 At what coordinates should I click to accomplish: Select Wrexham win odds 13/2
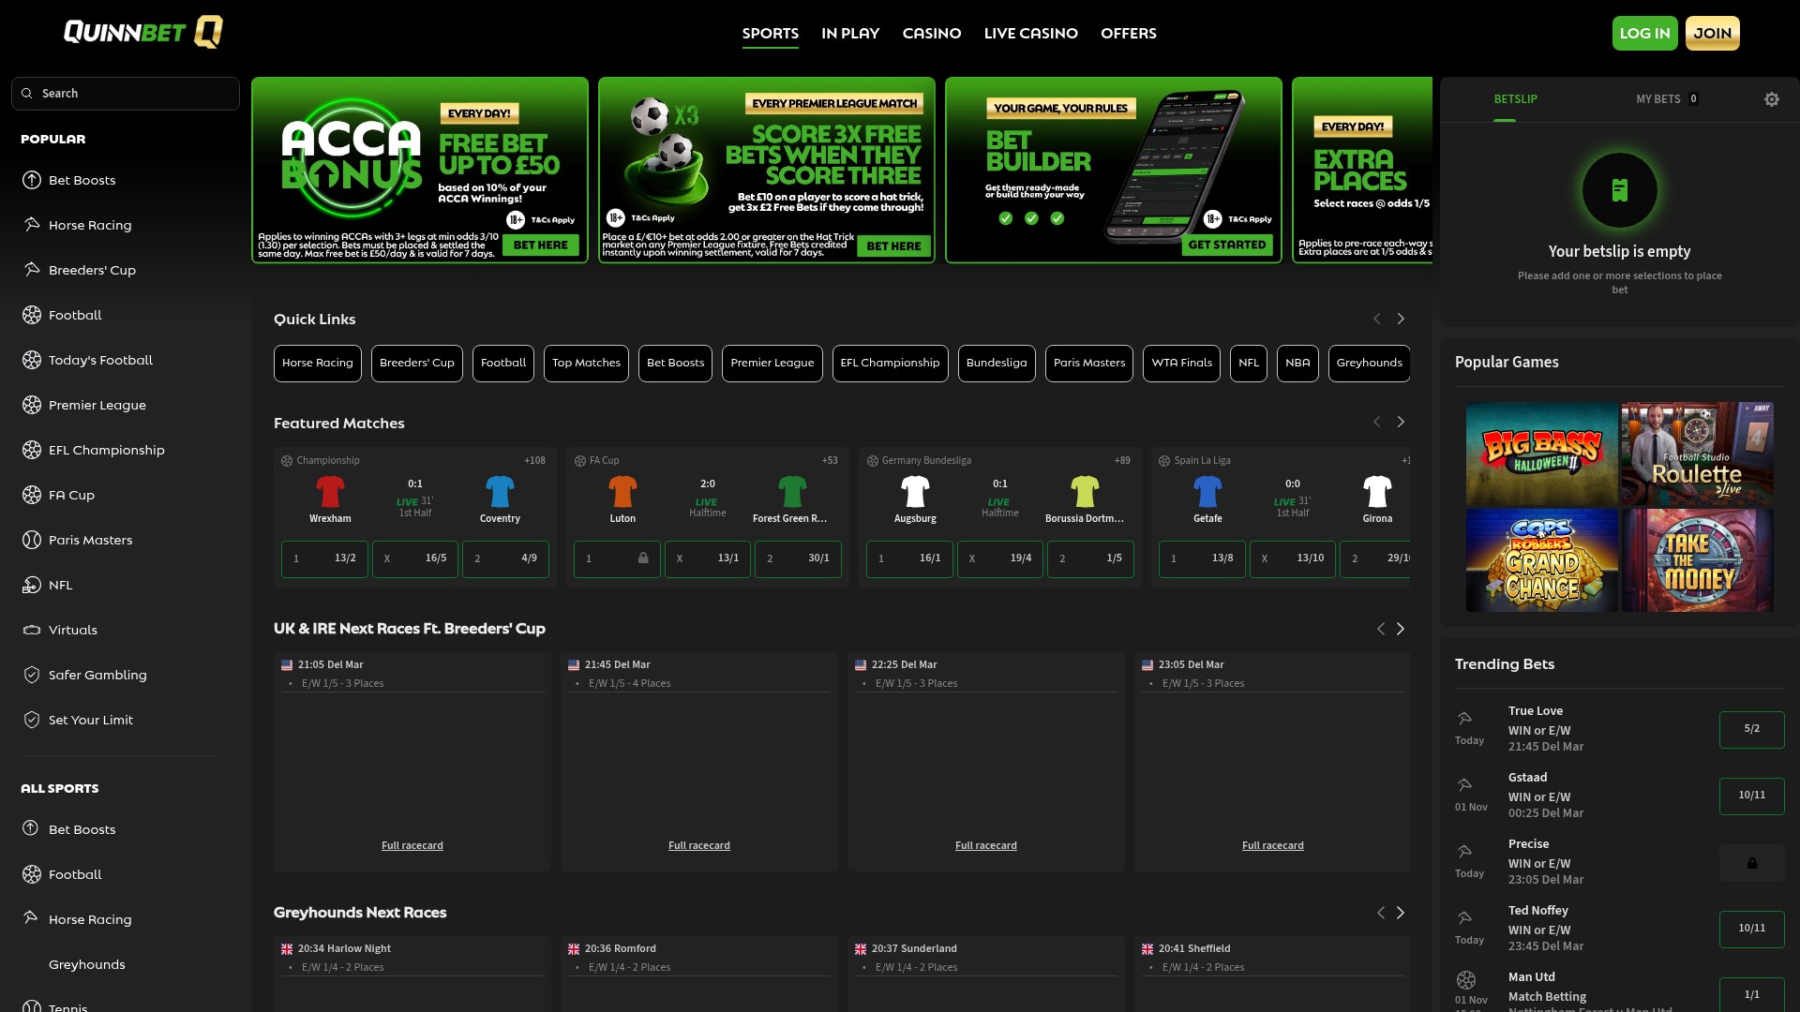pyautogui.click(x=324, y=558)
